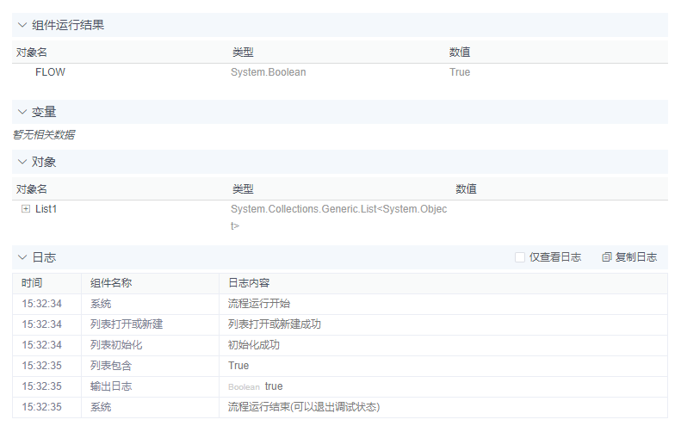
Task: Select the List1 object name
Action: pyautogui.click(x=46, y=209)
